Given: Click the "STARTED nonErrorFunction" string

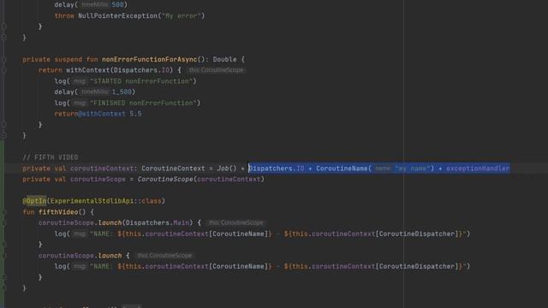Looking at the screenshot, I should tap(141, 81).
